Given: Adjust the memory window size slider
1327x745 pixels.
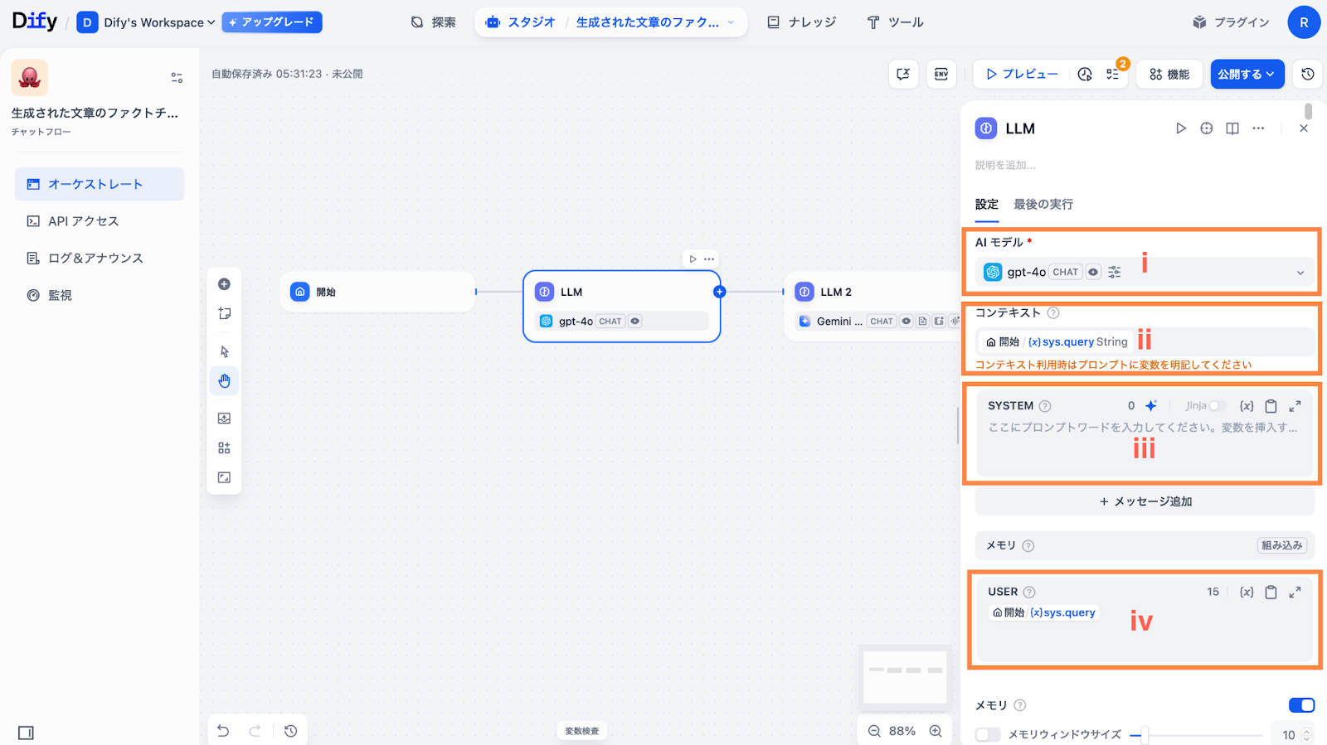Looking at the screenshot, I should [x=1145, y=735].
